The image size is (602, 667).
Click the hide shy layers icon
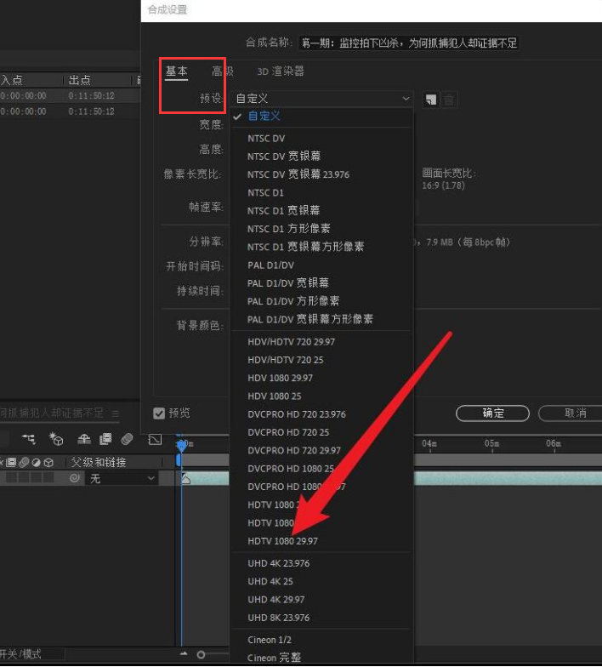click(83, 439)
